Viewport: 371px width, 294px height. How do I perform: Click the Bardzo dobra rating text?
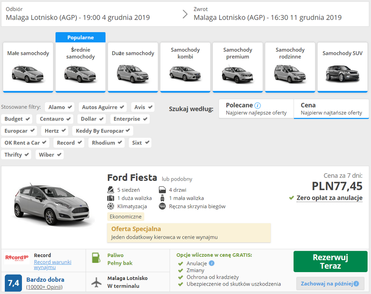tap(45, 280)
